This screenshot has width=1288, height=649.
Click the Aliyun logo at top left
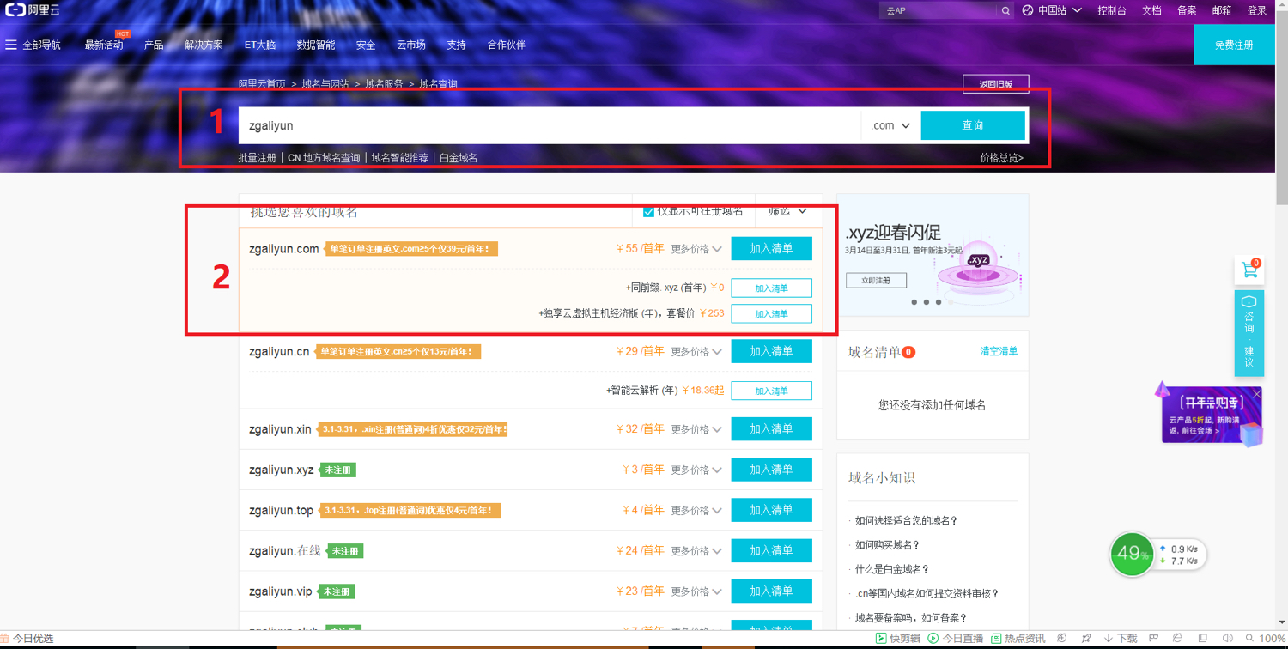tap(33, 10)
